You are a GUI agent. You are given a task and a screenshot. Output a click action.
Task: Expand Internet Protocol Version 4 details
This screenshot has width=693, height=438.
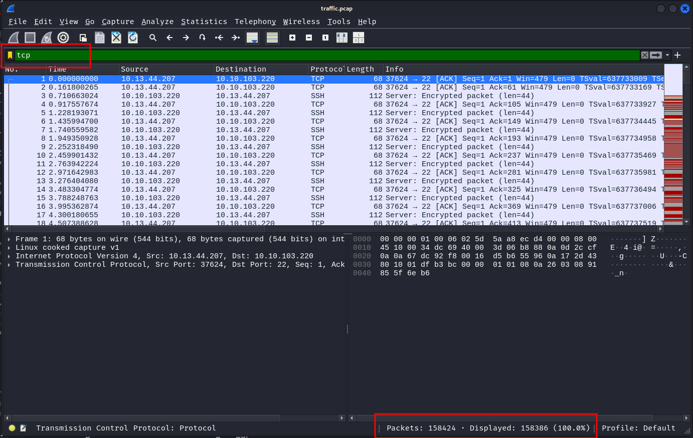click(x=10, y=256)
